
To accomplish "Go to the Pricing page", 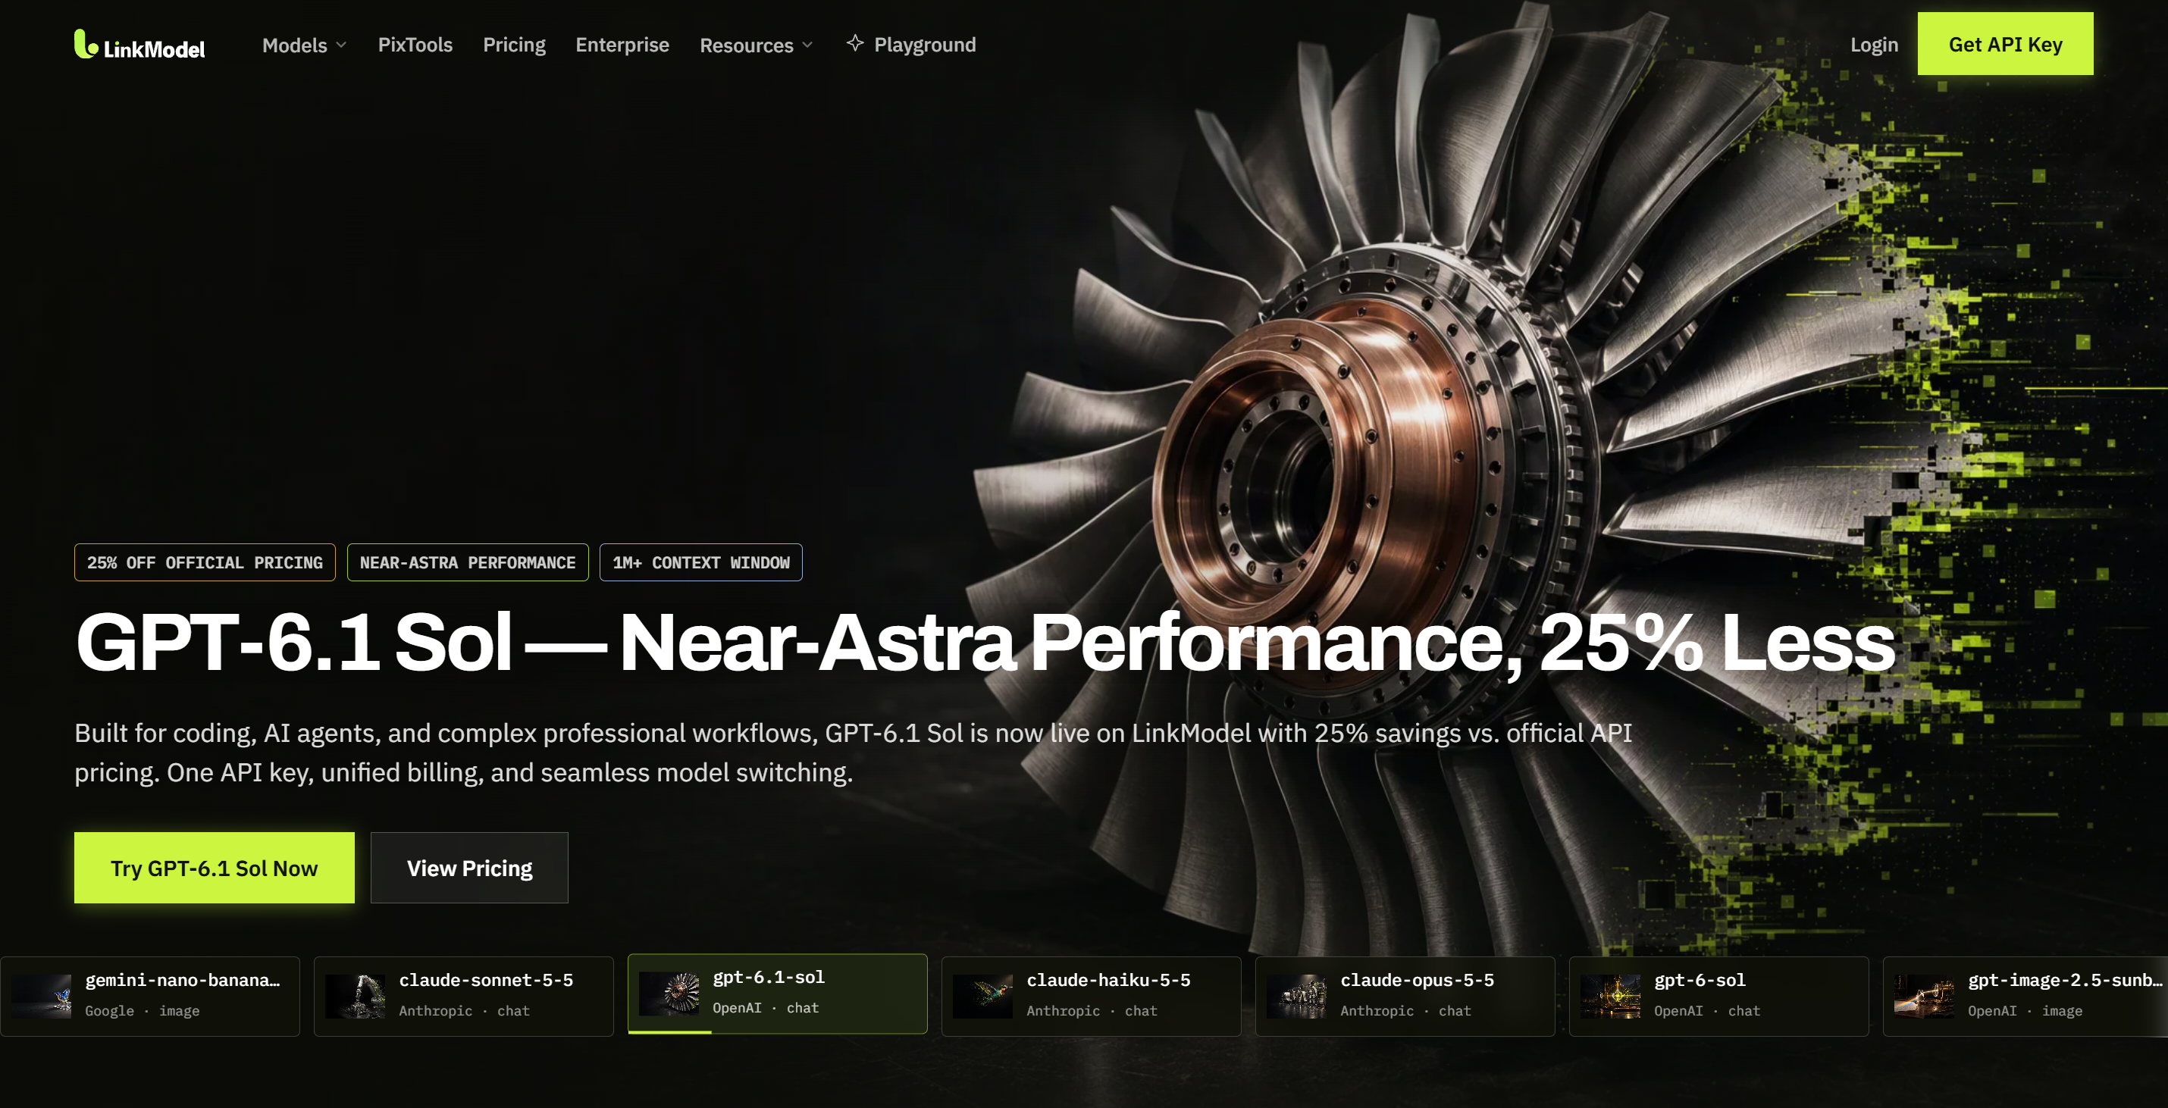I will coord(514,45).
